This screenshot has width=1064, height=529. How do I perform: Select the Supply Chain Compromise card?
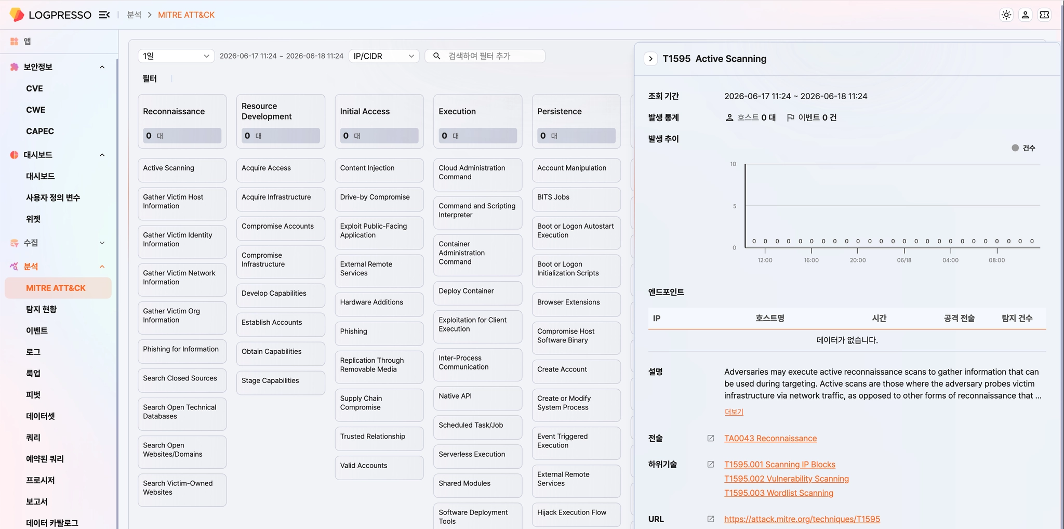[379, 405]
